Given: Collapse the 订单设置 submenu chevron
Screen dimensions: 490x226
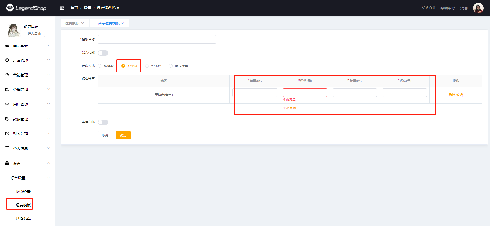Looking at the screenshot, I should 48,178.
